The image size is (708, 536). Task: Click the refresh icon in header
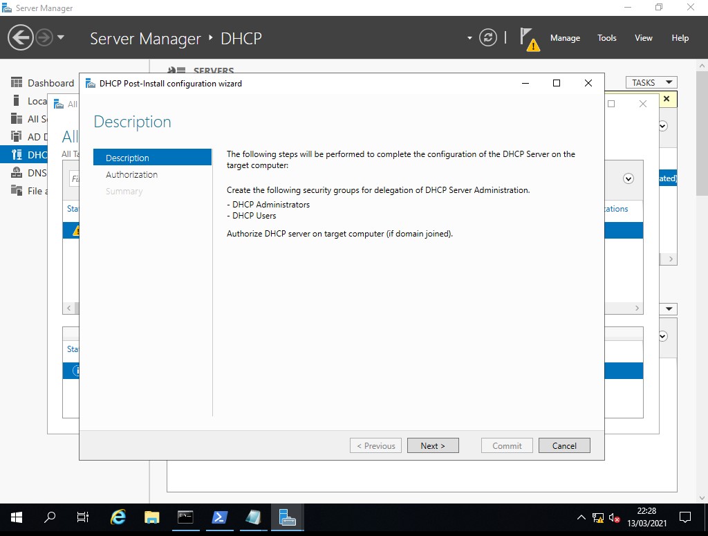pyautogui.click(x=488, y=38)
